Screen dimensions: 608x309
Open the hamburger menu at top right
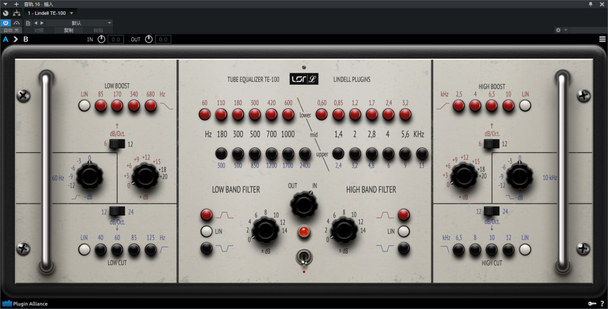(602, 39)
